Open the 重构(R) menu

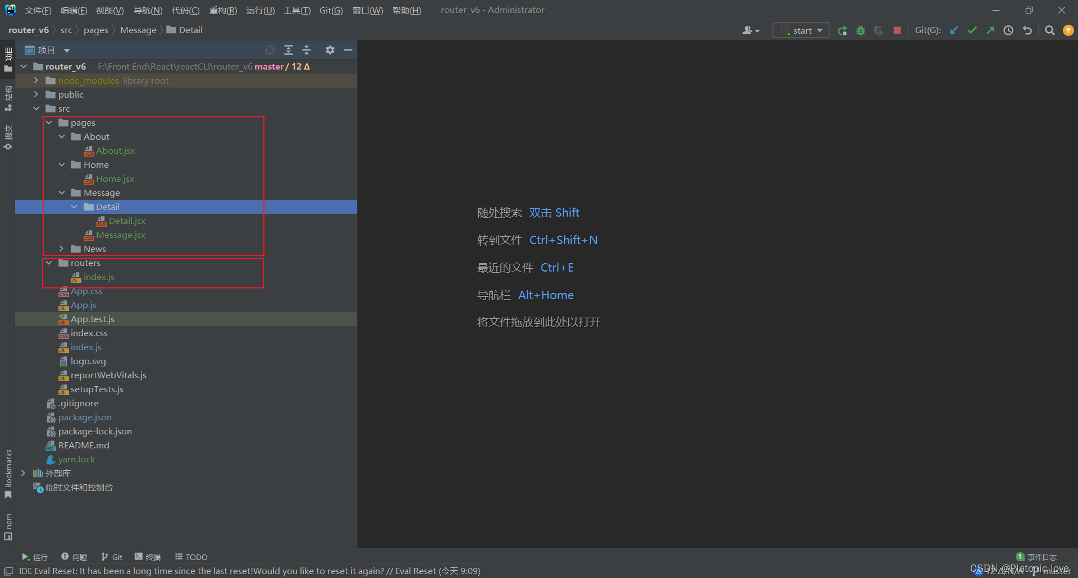[223, 10]
